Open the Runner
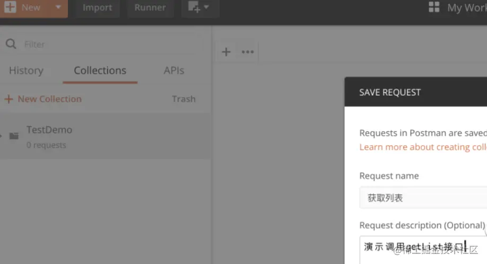This screenshot has height=264, width=487. point(150,7)
